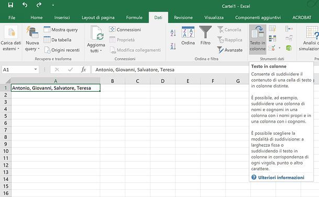319x197 pixels.
Task: Undo the last action
Action: click(x=25, y=5)
